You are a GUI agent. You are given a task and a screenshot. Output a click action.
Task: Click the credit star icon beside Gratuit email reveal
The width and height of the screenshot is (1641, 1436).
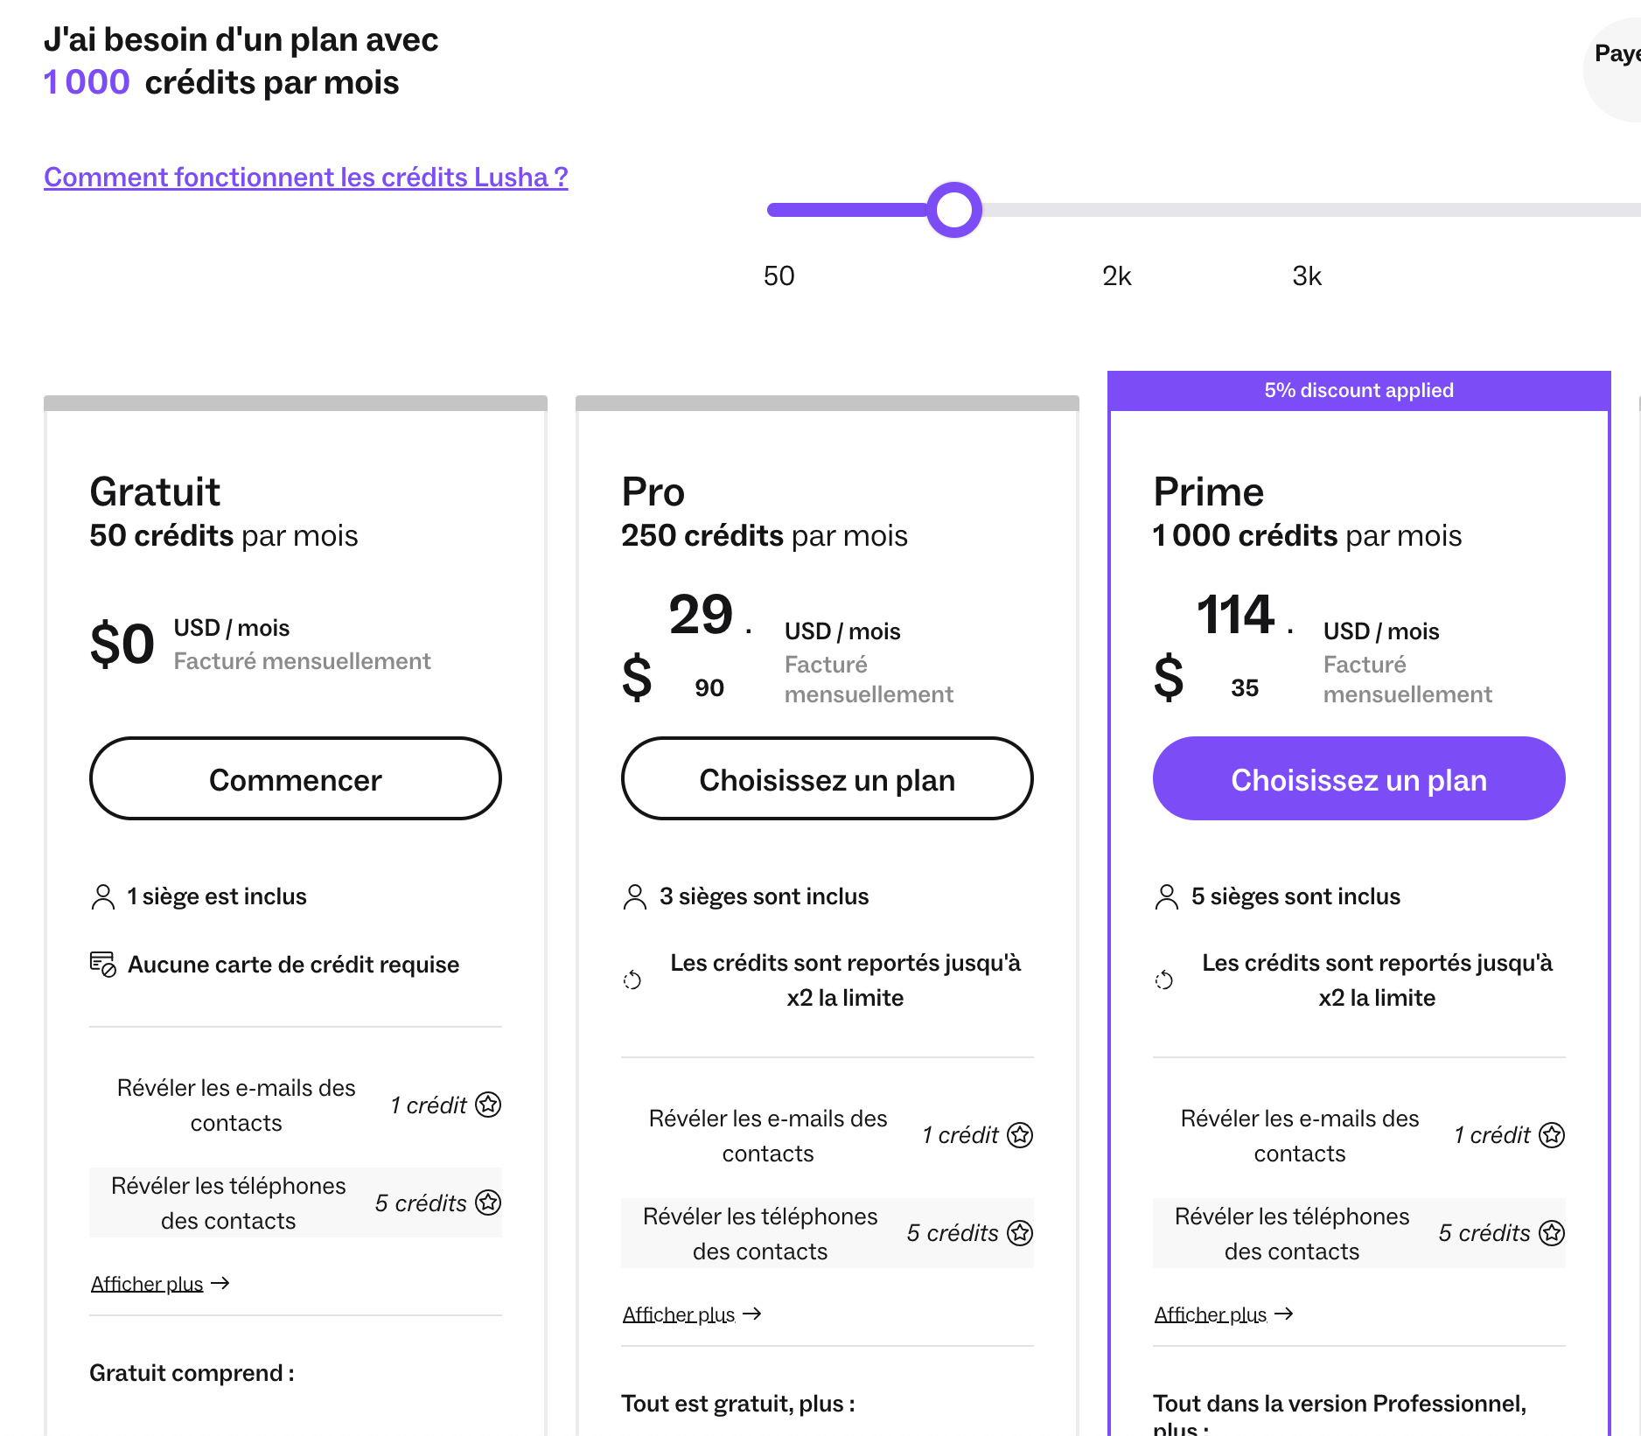tap(488, 1105)
